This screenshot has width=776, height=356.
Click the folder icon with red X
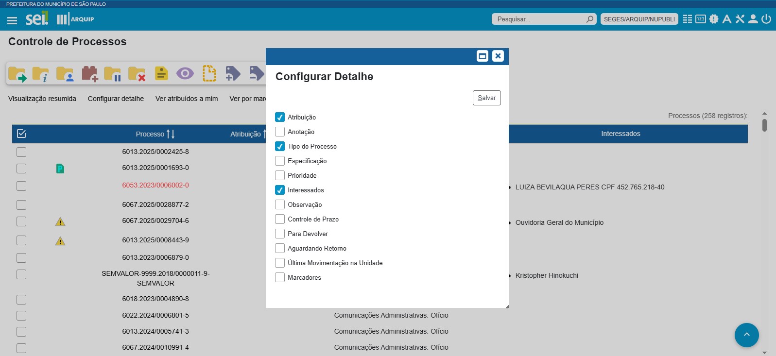click(x=137, y=74)
